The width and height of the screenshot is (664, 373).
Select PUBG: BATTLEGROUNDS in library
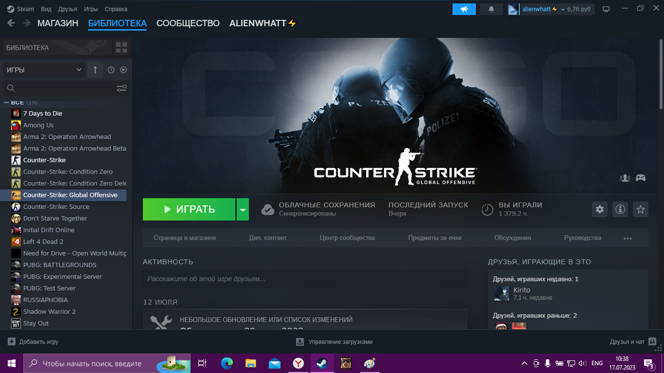(x=63, y=265)
